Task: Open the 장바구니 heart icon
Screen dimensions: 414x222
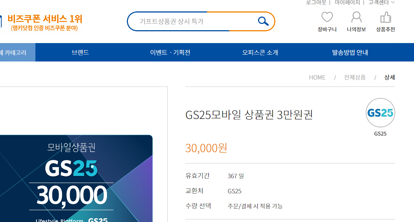Action: [x=327, y=17]
